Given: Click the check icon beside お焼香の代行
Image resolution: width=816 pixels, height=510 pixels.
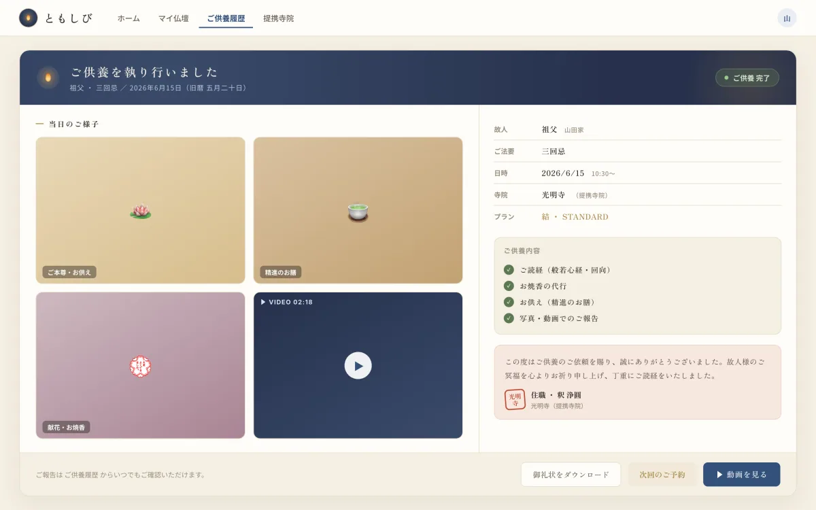Looking at the screenshot, I should (x=509, y=286).
